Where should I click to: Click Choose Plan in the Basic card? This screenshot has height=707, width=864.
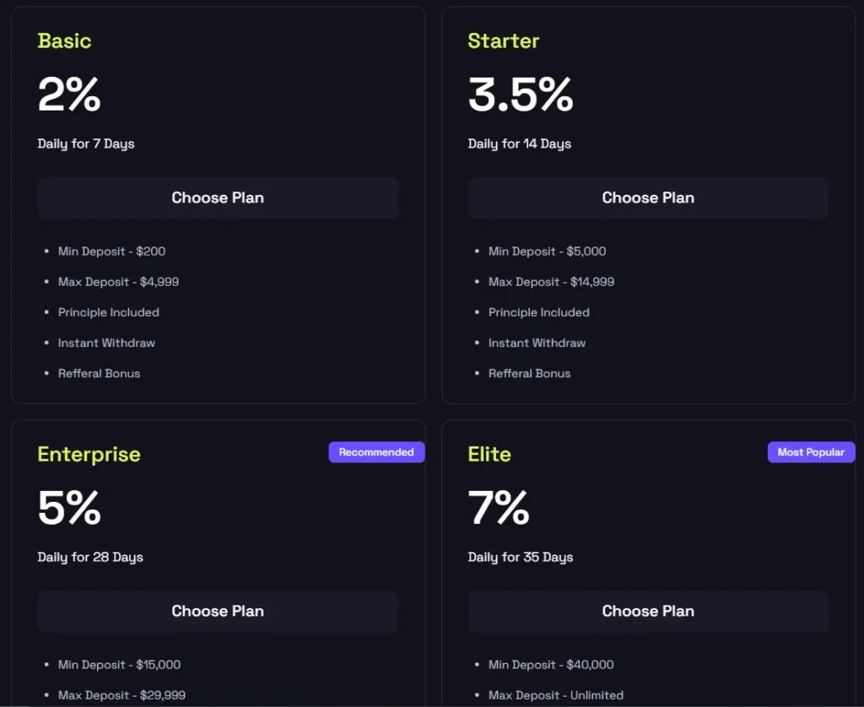[218, 198]
